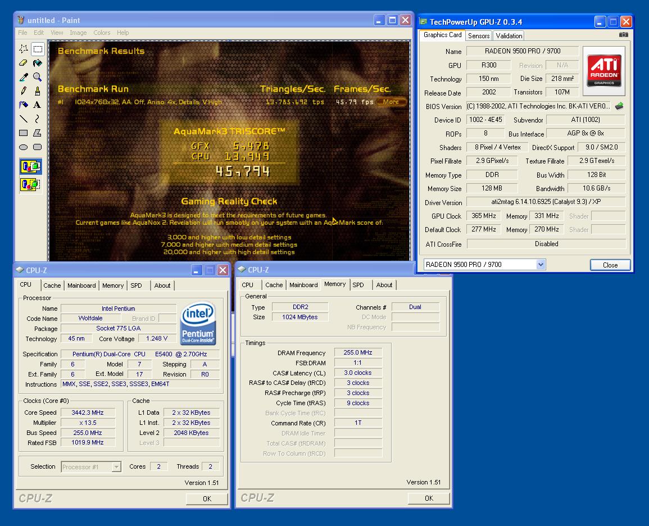Click the GPU Clock 365 MHz field

click(x=483, y=216)
